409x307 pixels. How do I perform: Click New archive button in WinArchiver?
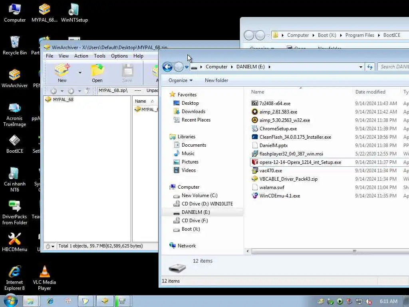62,73
